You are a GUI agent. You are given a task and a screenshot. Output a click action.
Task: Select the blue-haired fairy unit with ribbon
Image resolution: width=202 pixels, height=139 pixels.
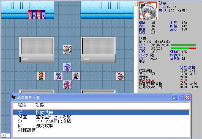[x=67, y=67]
